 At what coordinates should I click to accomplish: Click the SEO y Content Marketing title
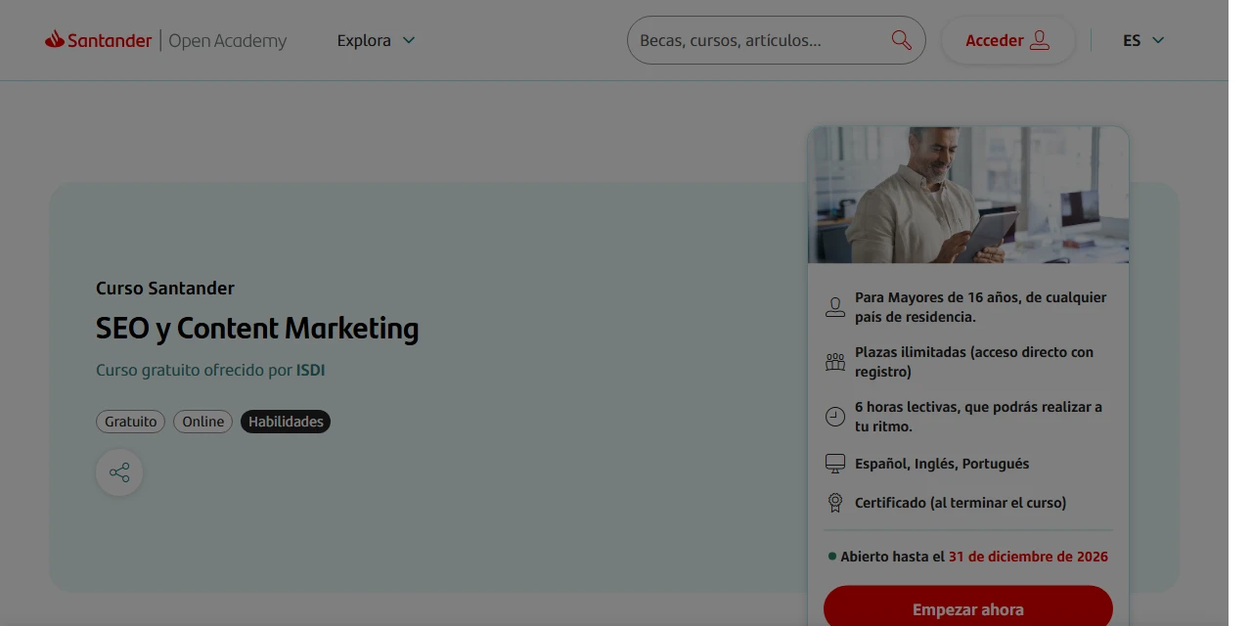pos(257,329)
